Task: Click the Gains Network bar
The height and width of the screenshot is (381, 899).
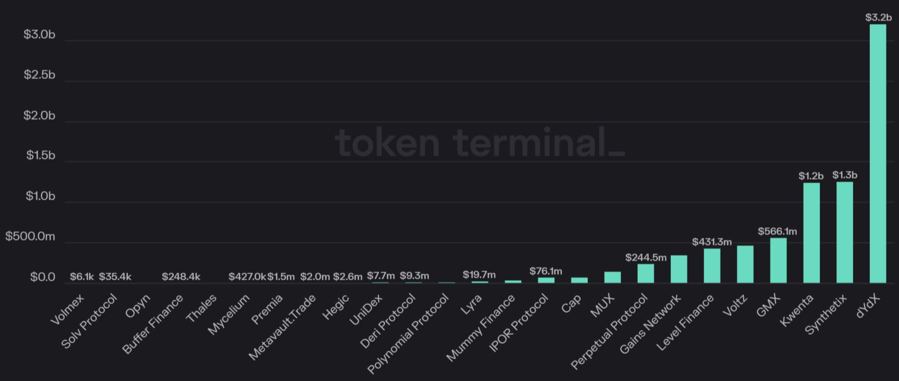Action: tap(678, 269)
